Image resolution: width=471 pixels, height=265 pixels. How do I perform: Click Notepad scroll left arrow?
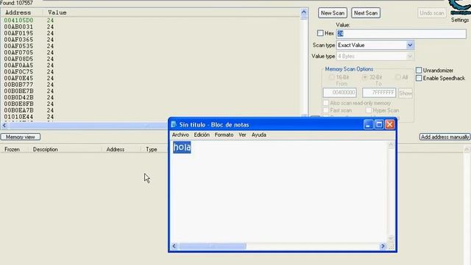(174, 246)
